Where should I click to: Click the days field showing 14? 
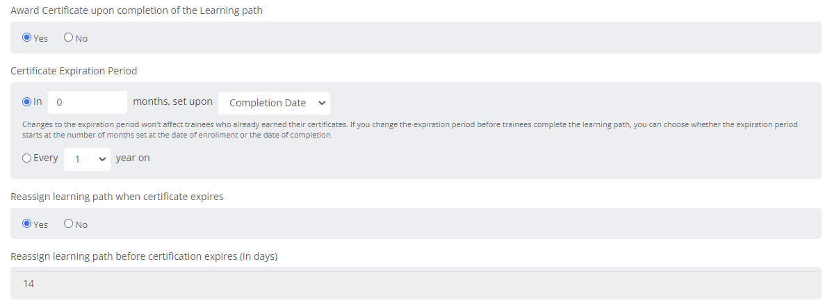416,283
